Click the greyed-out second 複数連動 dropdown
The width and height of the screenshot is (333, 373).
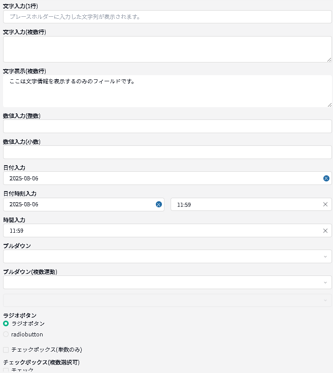point(167,300)
